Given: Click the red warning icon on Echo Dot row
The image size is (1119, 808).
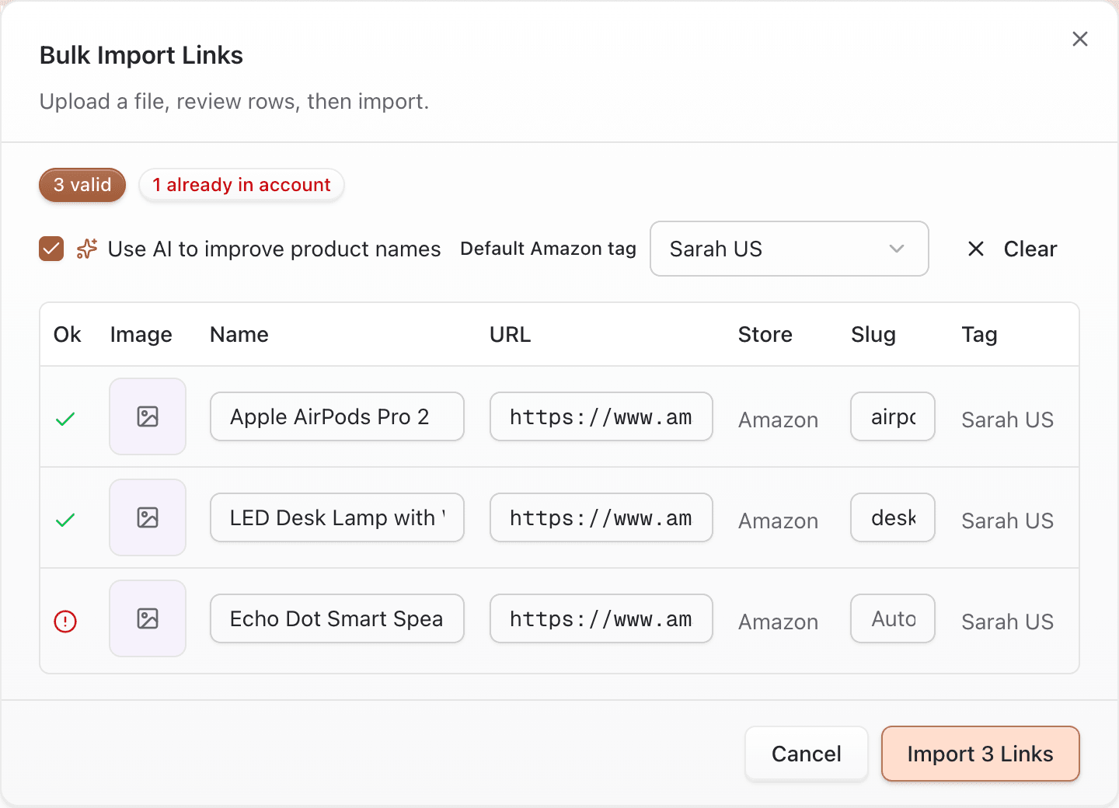Looking at the screenshot, I should [65, 622].
